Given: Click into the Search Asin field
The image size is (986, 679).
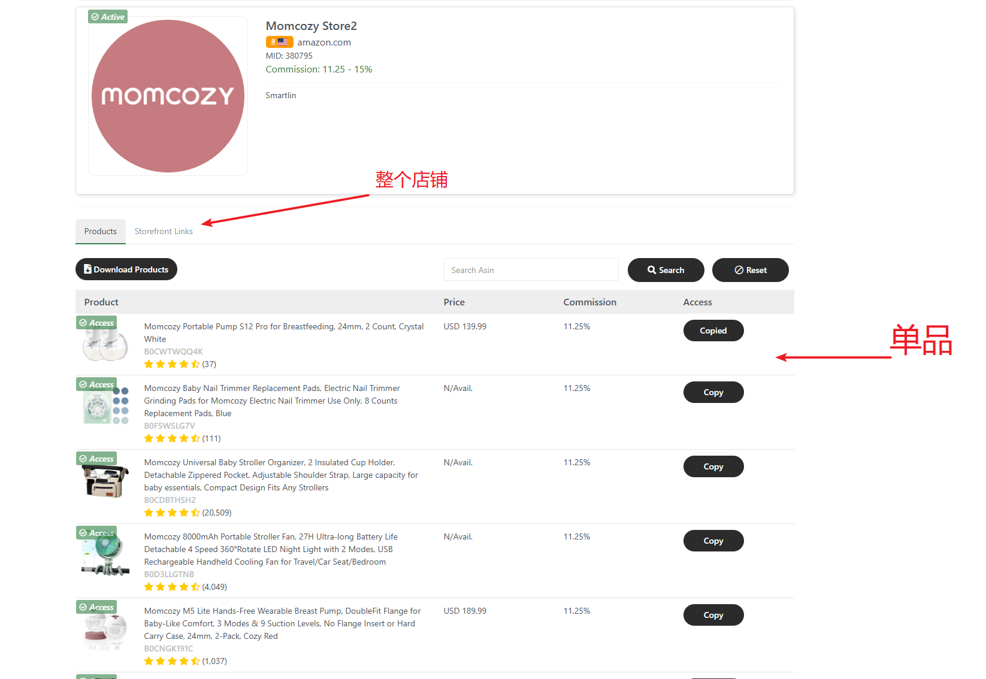Looking at the screenshot, I should pyautogui.click(x=531, y=270).
